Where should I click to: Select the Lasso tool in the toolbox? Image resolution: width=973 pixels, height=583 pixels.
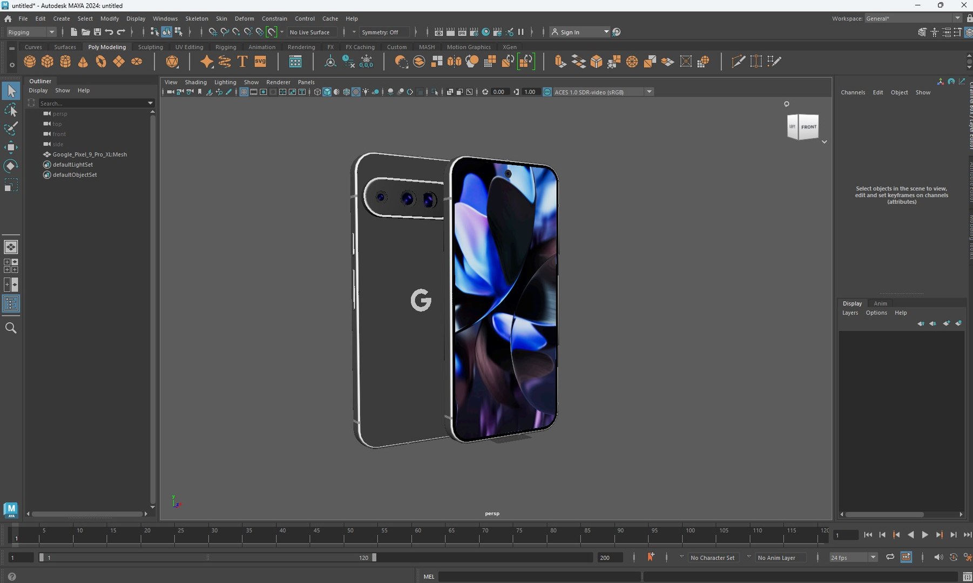pyautogui.click(x=10, y=110)
